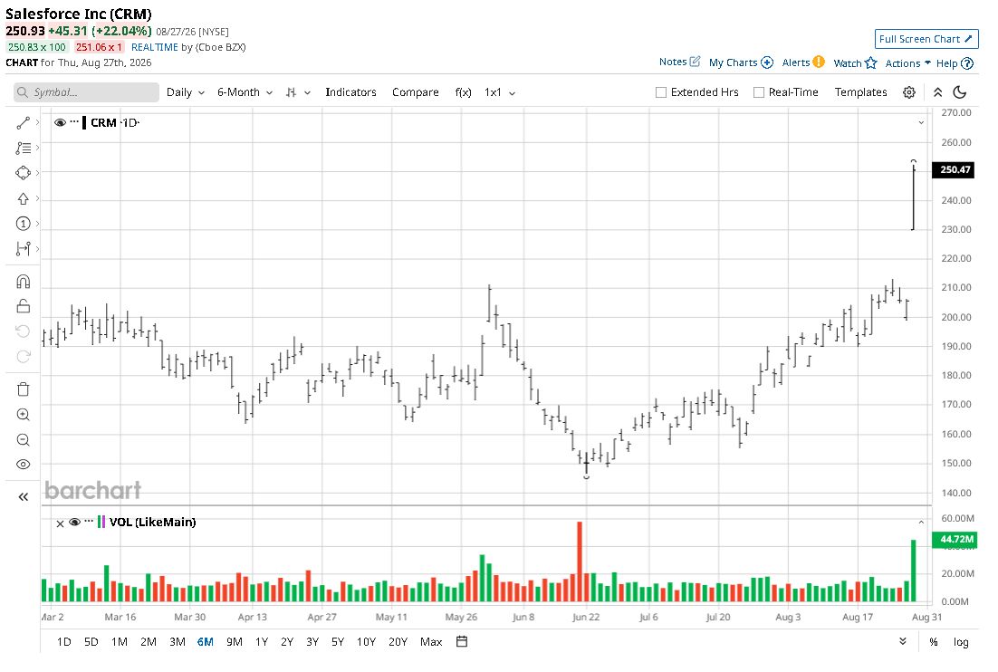The width and height of the screenshot is (998, 672).
Task: Open the Fibonacci and list annotations tool
Action: pos(23,148)
